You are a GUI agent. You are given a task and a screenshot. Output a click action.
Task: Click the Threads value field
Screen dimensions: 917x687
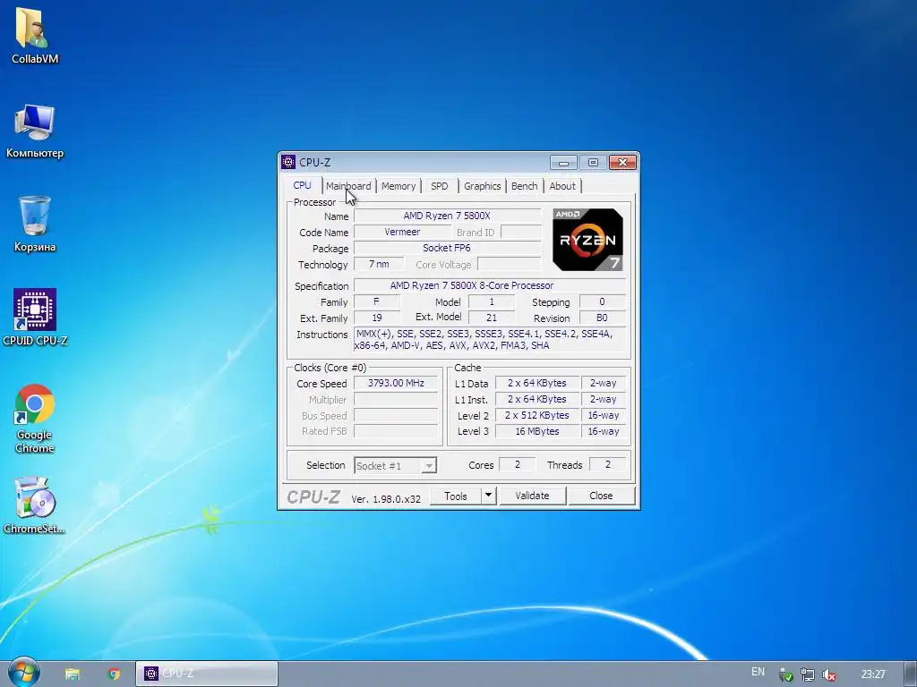pyautogui.click(x=608, y=464)
